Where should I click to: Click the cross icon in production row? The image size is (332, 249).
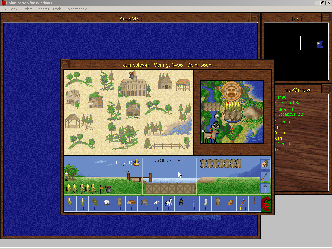pyautogui.click(x=101, y=189)
